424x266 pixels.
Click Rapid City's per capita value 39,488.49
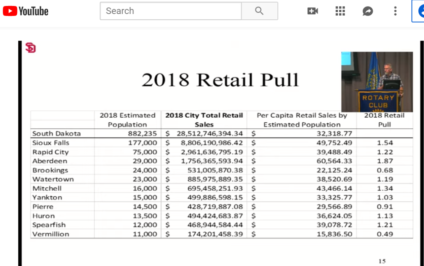(334, 152)
